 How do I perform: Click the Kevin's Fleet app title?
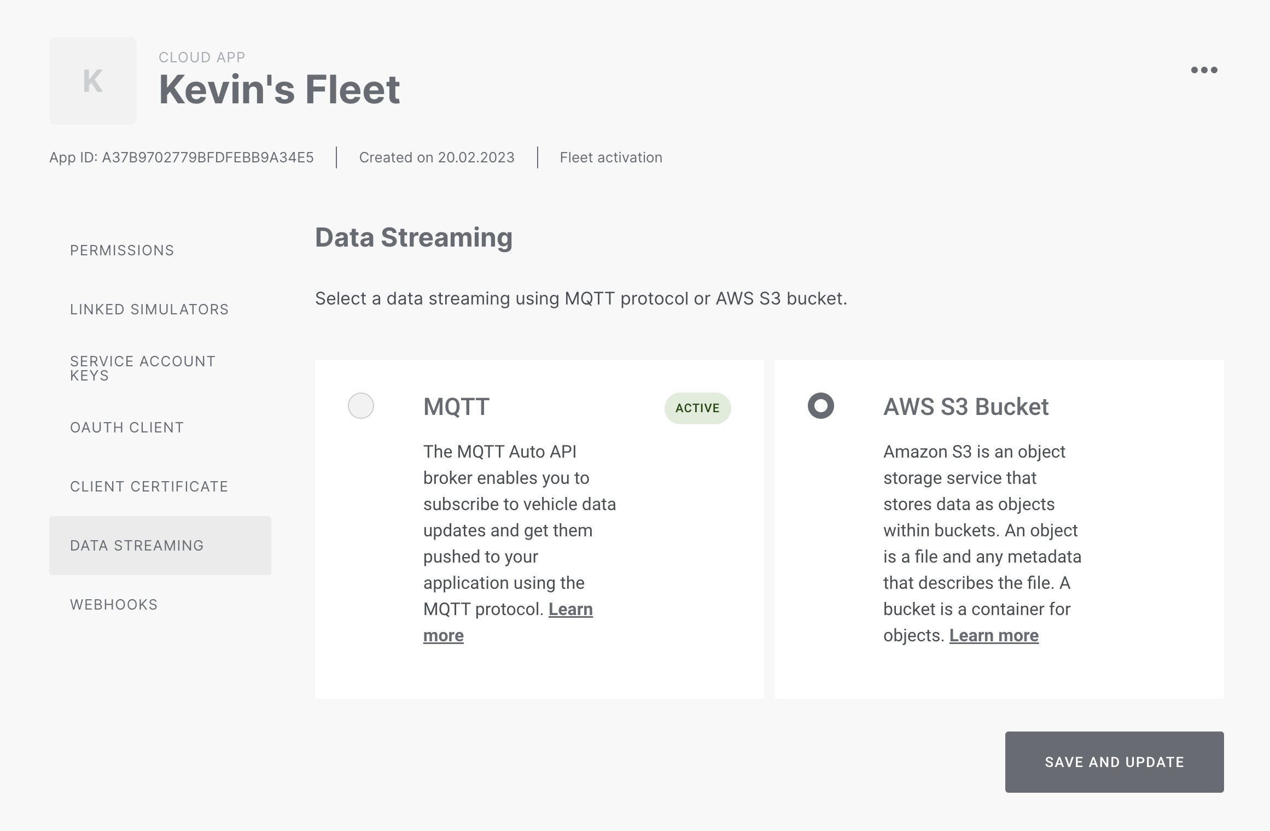pos(279,90)
